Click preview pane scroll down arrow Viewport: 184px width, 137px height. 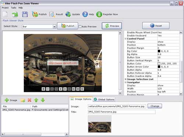coord(120,93)
